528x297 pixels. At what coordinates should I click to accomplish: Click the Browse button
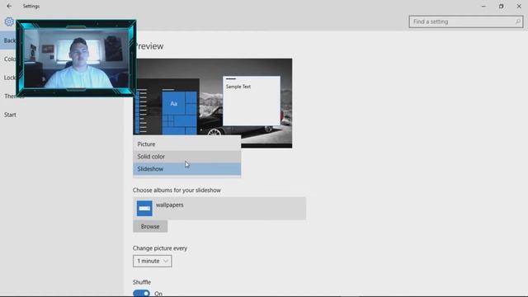click(150, 227)
